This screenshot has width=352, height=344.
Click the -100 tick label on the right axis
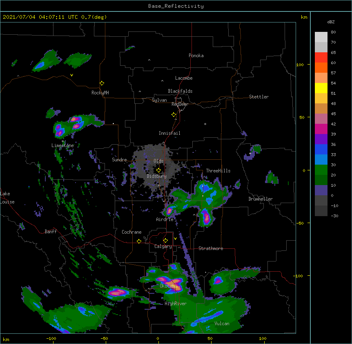298,276
